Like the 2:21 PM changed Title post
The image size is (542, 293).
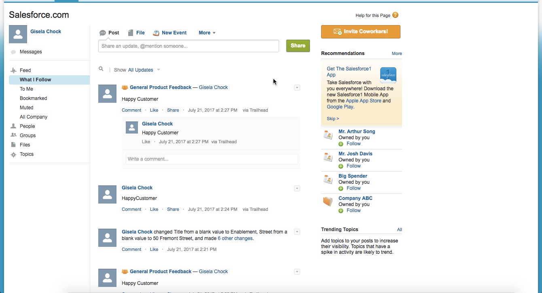click(154, 249)
